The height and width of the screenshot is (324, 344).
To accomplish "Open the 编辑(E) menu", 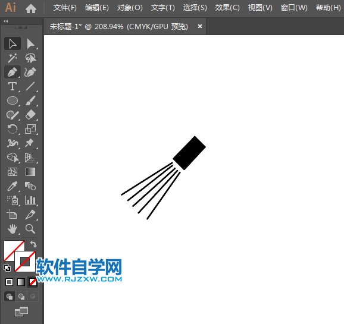I will (x=97, y=8).
